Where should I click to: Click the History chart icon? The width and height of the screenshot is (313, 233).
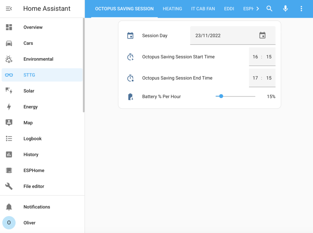(9, 155)
